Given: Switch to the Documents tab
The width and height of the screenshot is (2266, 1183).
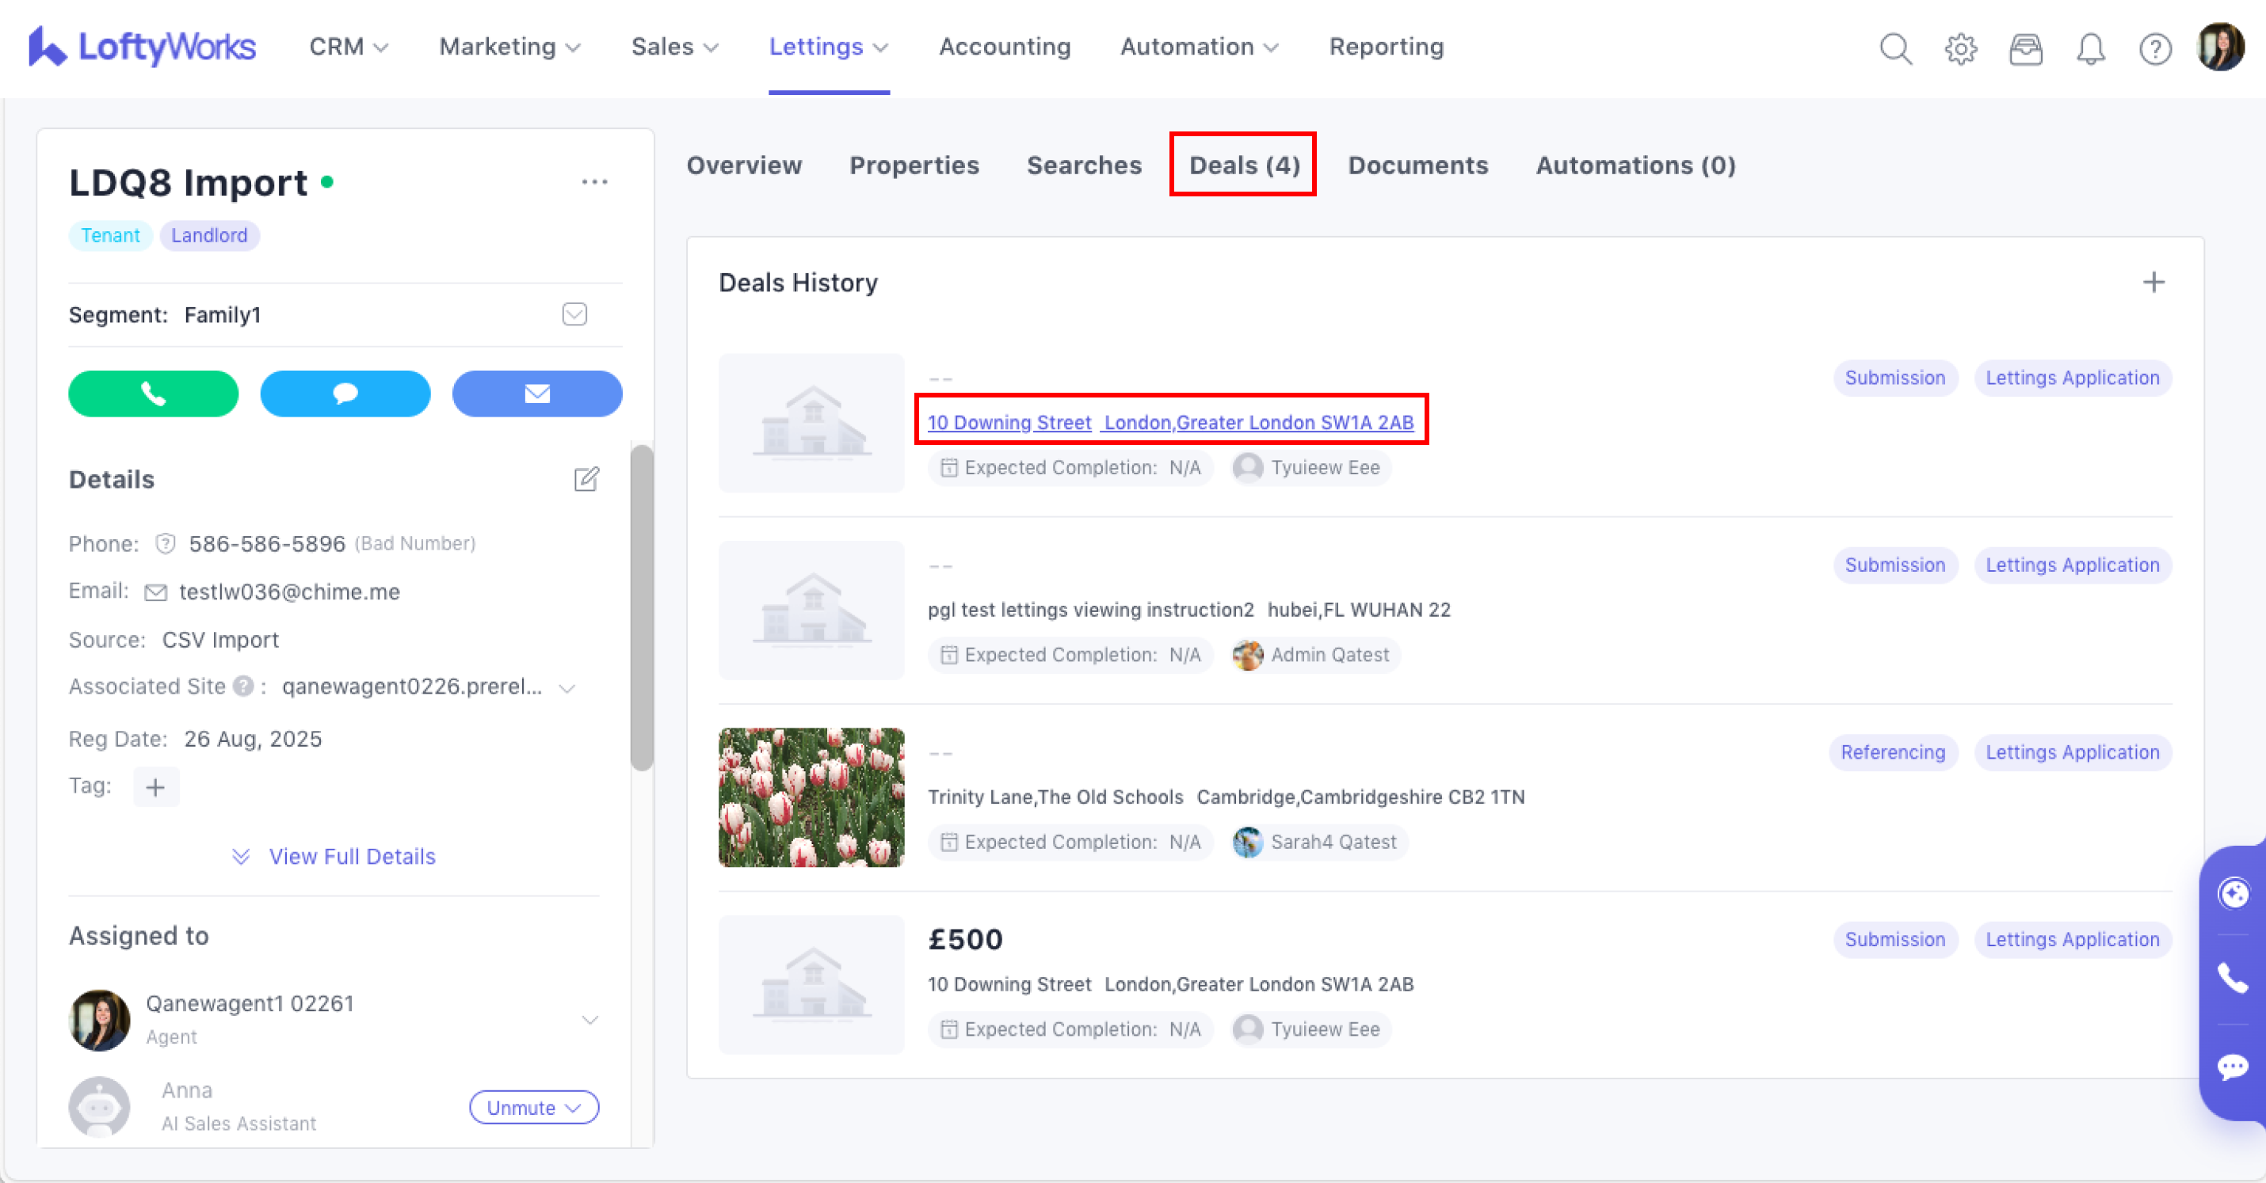Looking at the screenshot, I should pyautogui.click(x=1418, y=165).
